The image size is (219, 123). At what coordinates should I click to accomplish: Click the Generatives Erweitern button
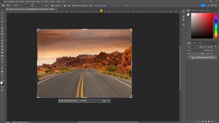click(69, 101)
